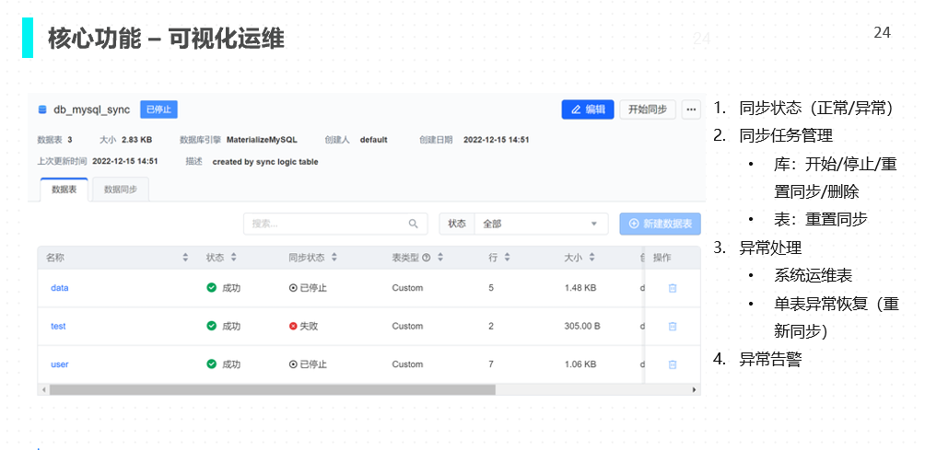The height and width of the screenshot is (450, 925).
Task: Delete the user table via trash icon
Action: point(672,364)
